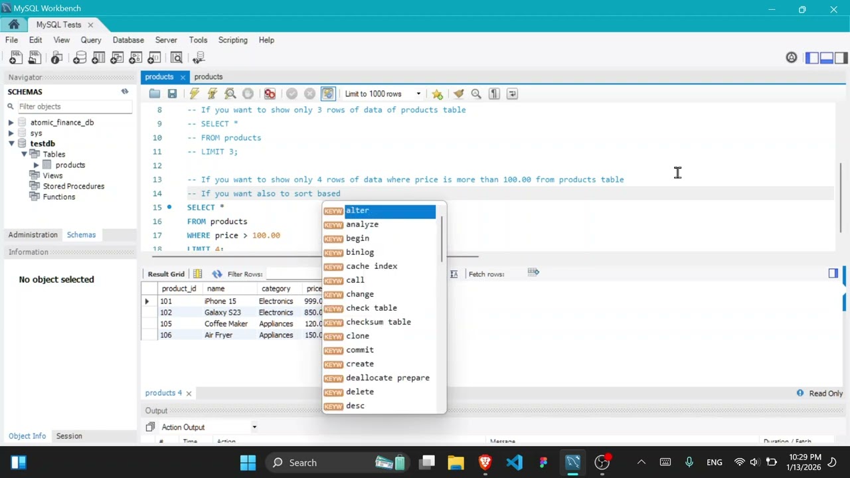Switch to the Object Info tab
Viewport: 850px width, 478px height.
point(27,436)
